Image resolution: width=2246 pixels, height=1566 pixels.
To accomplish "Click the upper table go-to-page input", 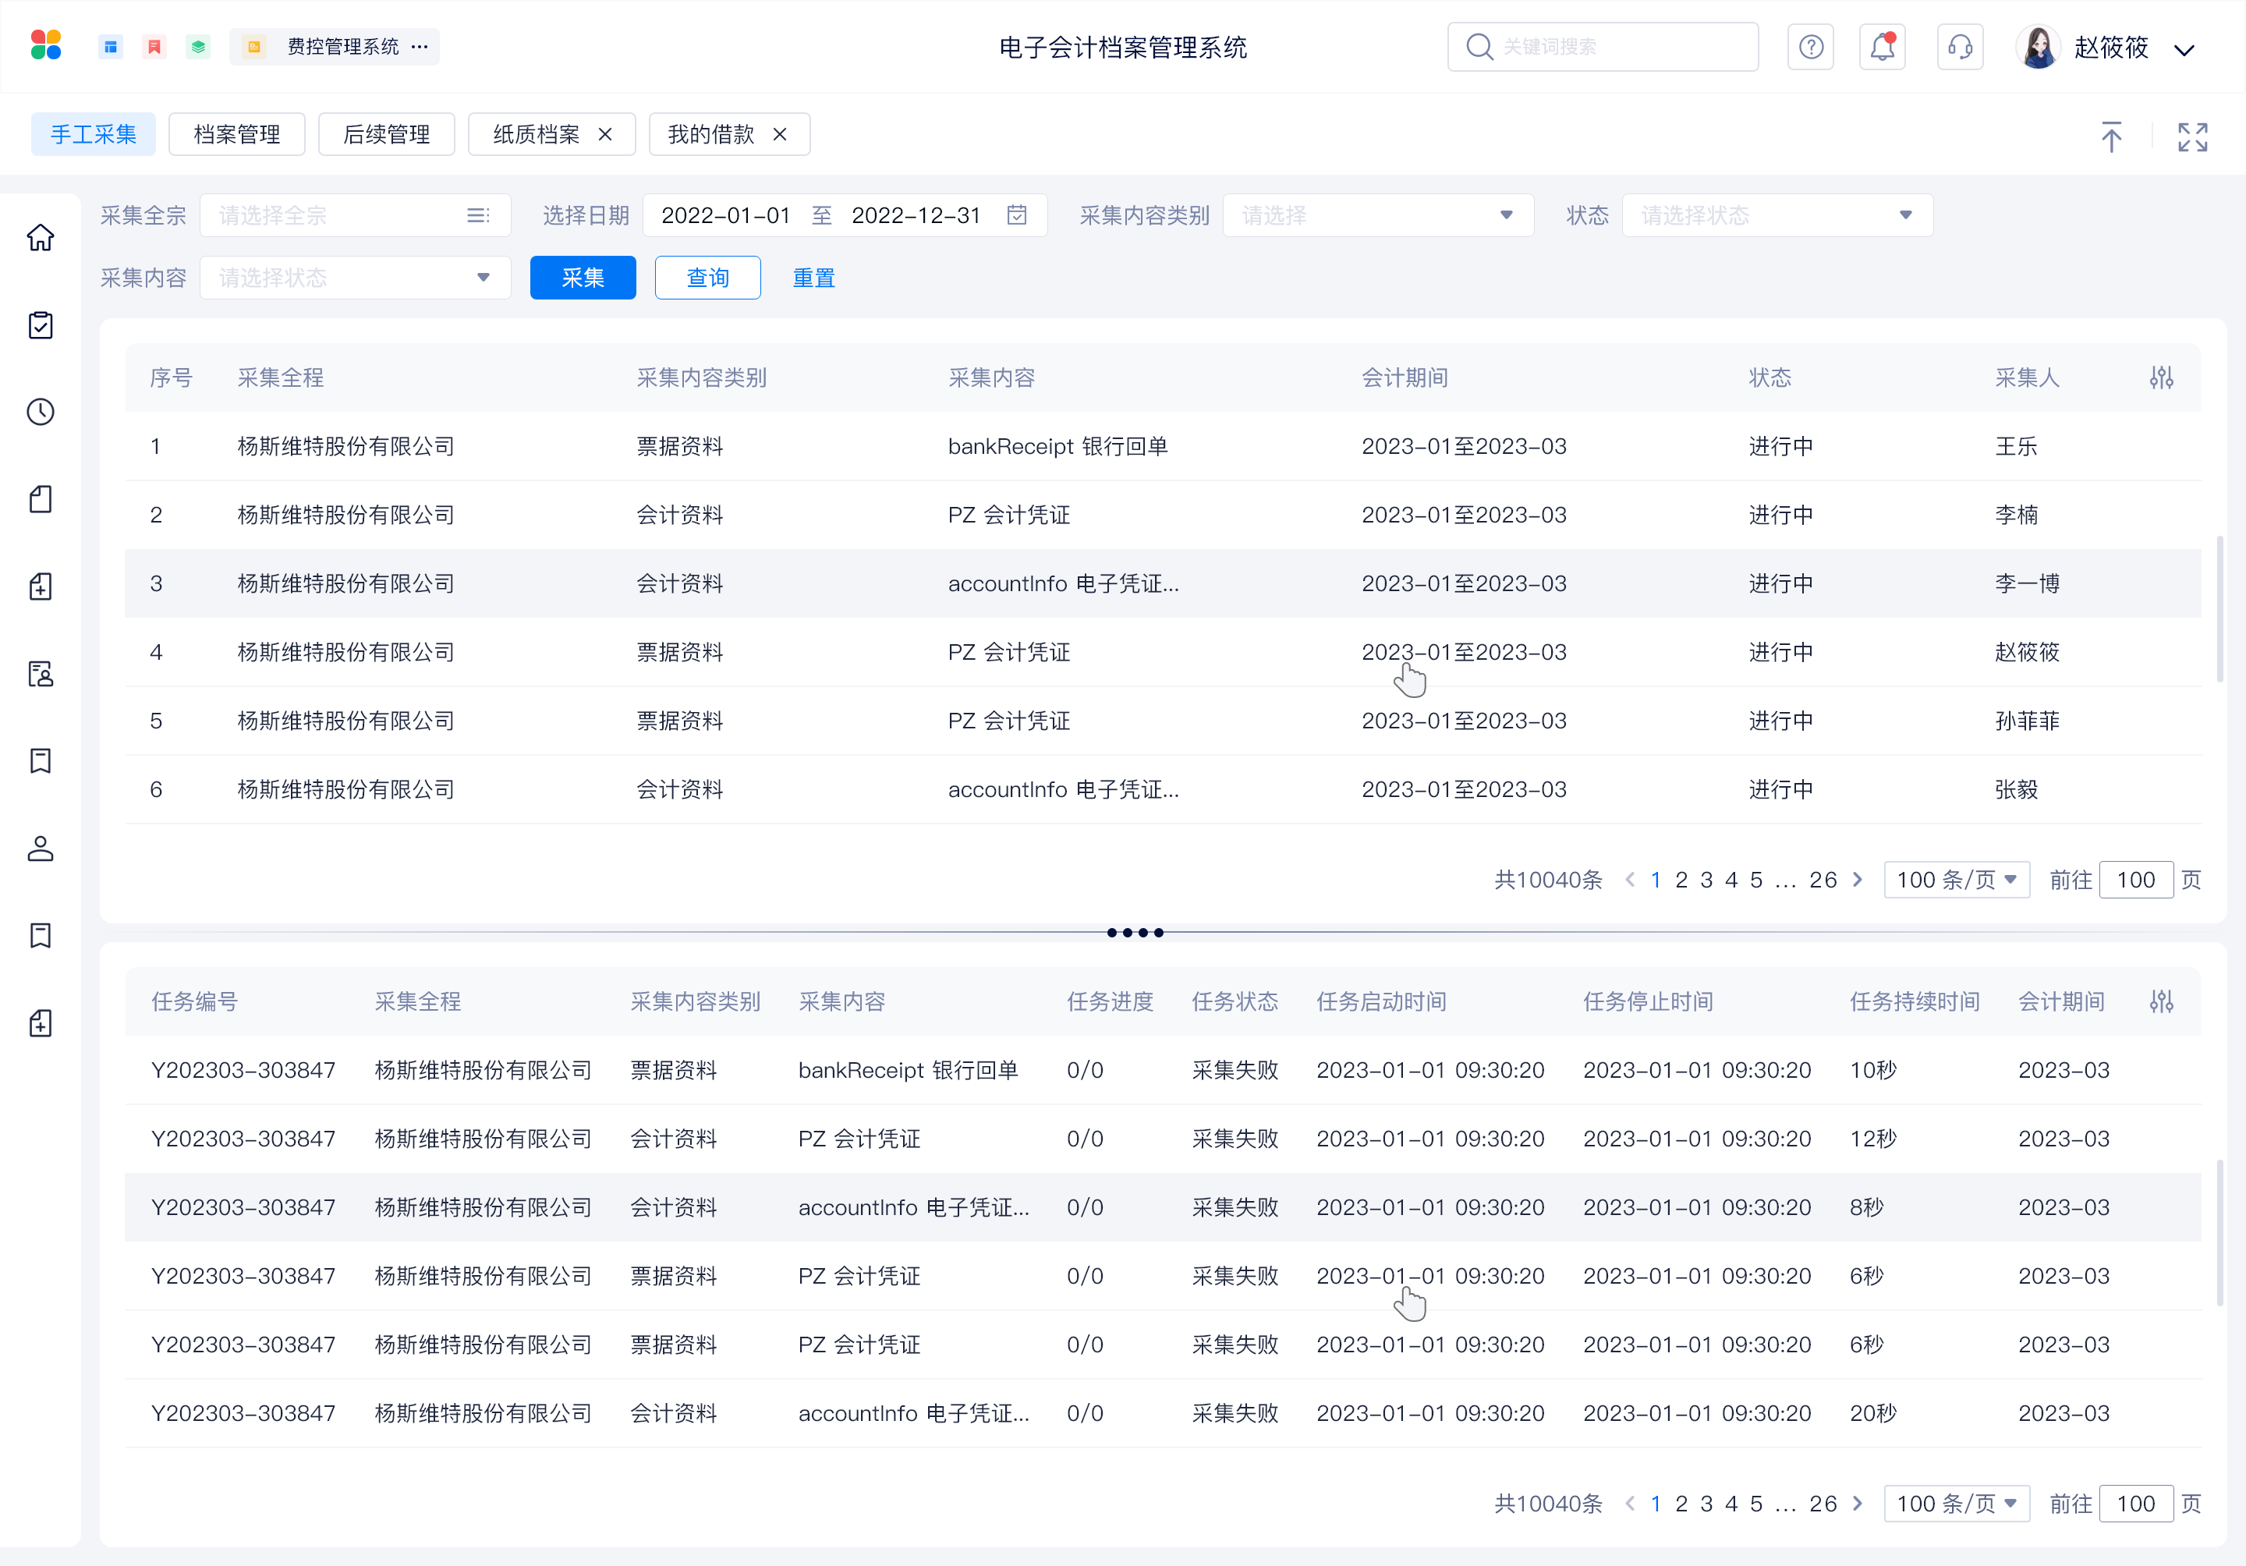I will [x=2135, y=880].
